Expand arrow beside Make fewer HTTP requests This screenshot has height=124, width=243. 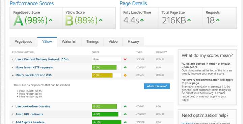point(13,67)
